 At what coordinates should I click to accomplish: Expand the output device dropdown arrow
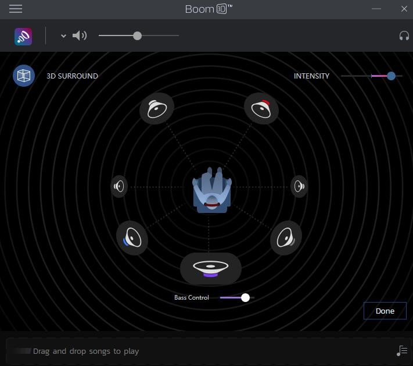(63, 36)
